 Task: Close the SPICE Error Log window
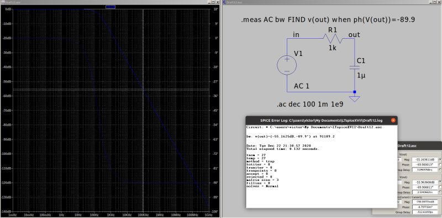393,120
